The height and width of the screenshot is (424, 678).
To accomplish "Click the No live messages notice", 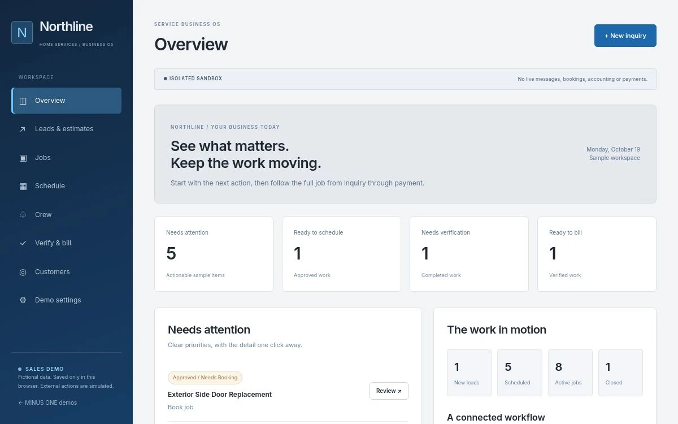I will coord(583,79).
